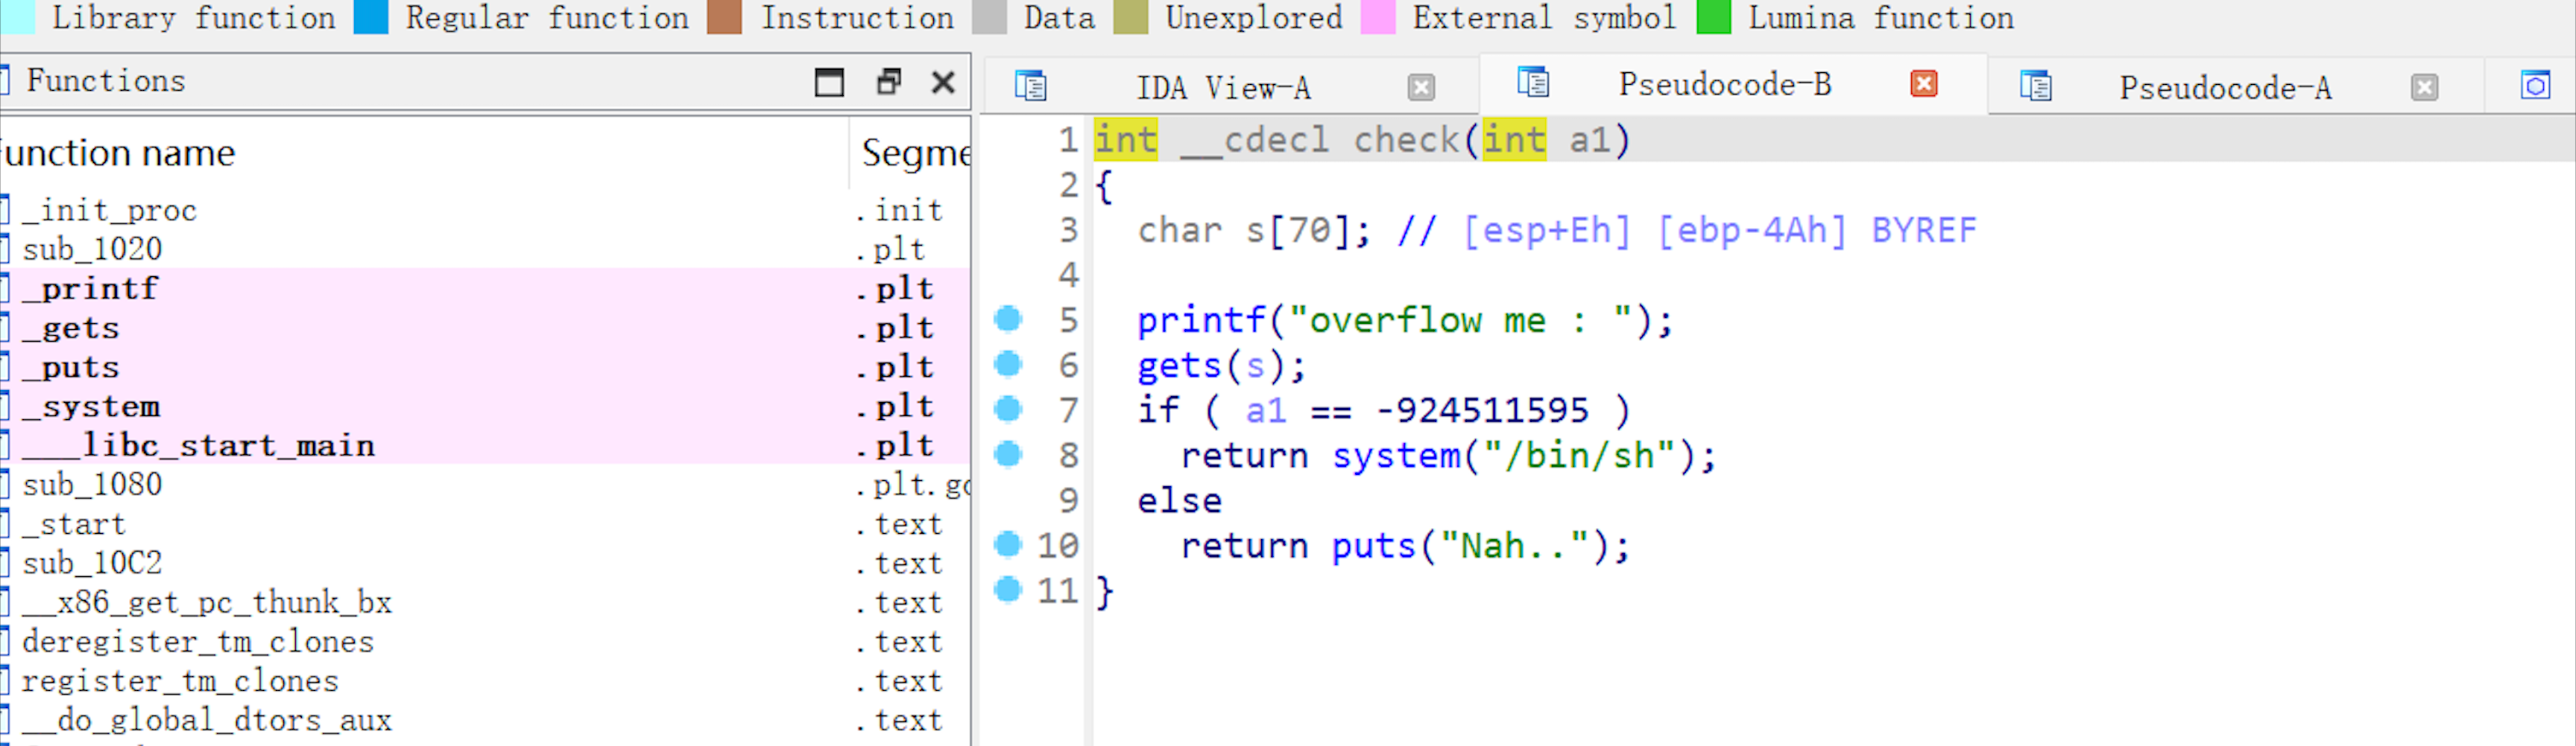Toggle breakpoint dot on line 10
Image resolution: width=2576 pixels, height=746 pixels.
(x=1008, y=544)
